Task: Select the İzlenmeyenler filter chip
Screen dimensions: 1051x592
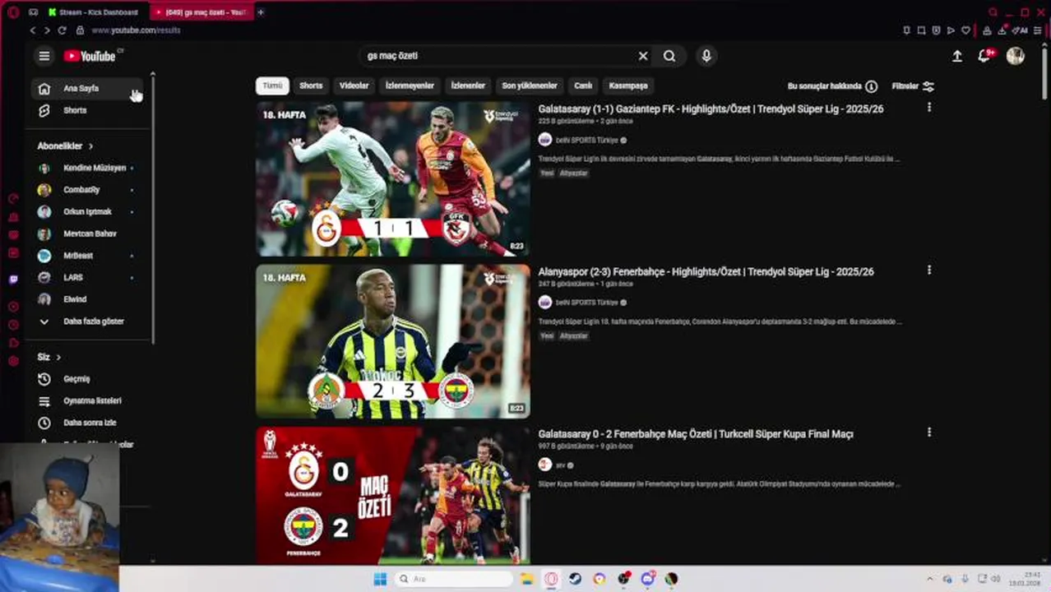Action: pos(410,86)
